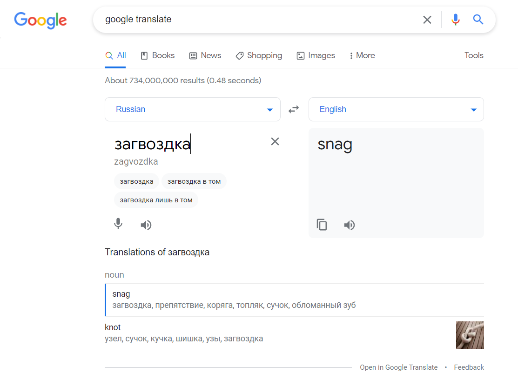Clear the search box text
The image size is (518, 386).
(x=427, y=20)
